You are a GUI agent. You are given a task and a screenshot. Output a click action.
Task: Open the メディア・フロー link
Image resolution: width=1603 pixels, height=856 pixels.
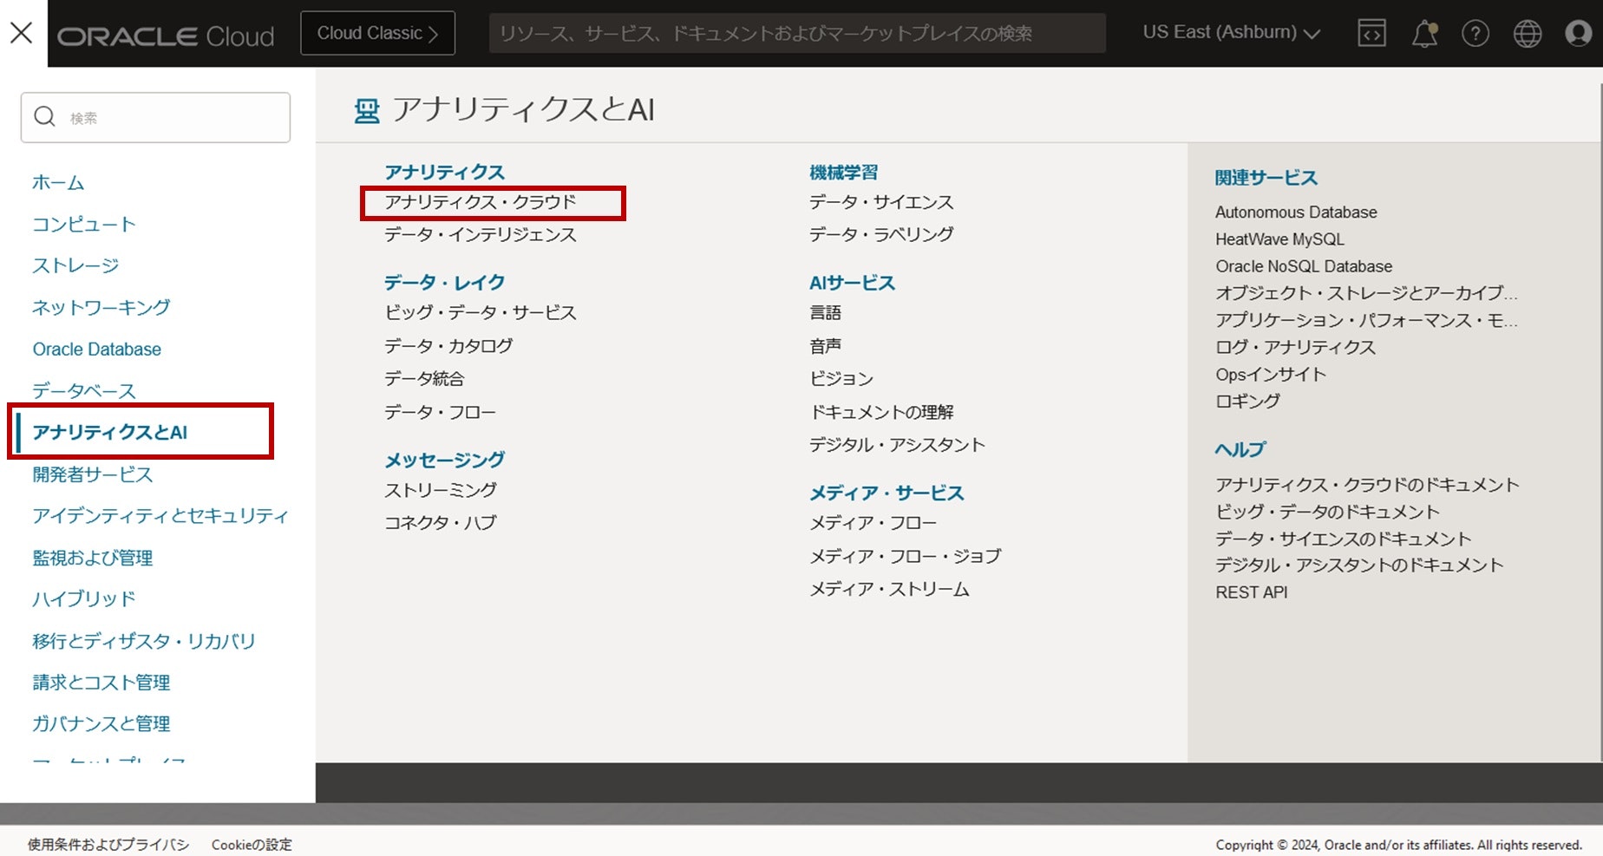pyautogui.click(x=873, y=523)
